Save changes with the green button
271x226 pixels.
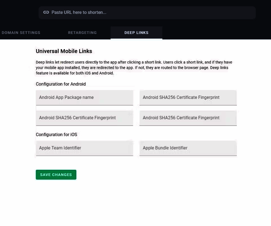click(56, 175)
